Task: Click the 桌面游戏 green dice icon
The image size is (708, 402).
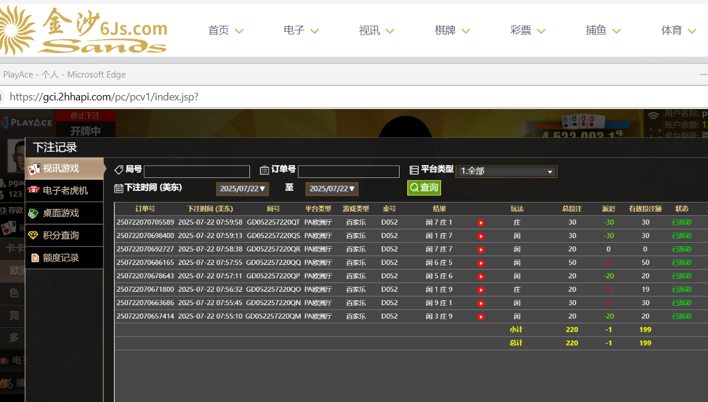Action: click(x=34, y=213)
